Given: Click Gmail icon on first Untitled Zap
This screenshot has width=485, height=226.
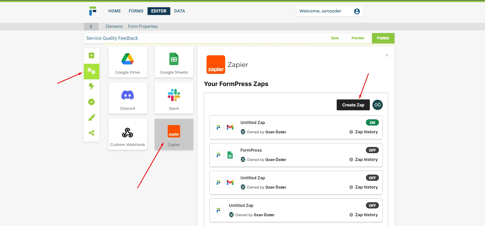Looking at the screenshot, I should [x=230, y=127].
